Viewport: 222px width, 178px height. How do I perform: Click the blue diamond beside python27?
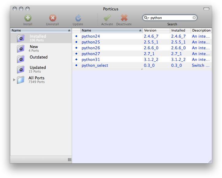point(76,54)
